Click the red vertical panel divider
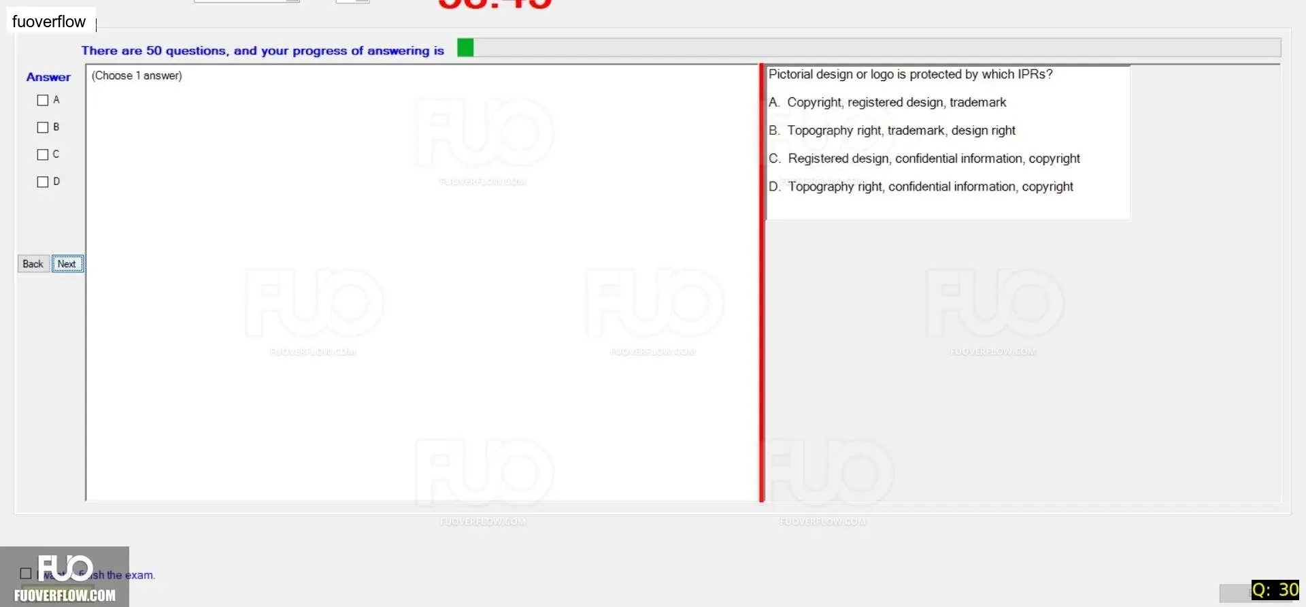The image size is (1306, 607). [x=762, y=283]
